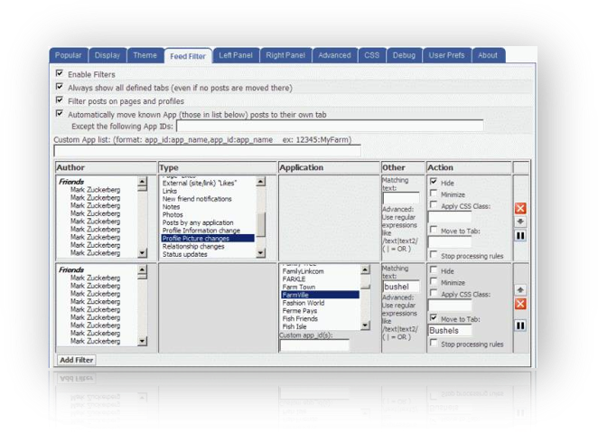Pause the second filter rule
Viewport: 598px width, 434px height.
click(x=520, y=325)
